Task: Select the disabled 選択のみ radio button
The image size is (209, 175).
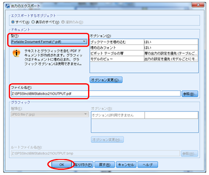Action: coord(63,22)
